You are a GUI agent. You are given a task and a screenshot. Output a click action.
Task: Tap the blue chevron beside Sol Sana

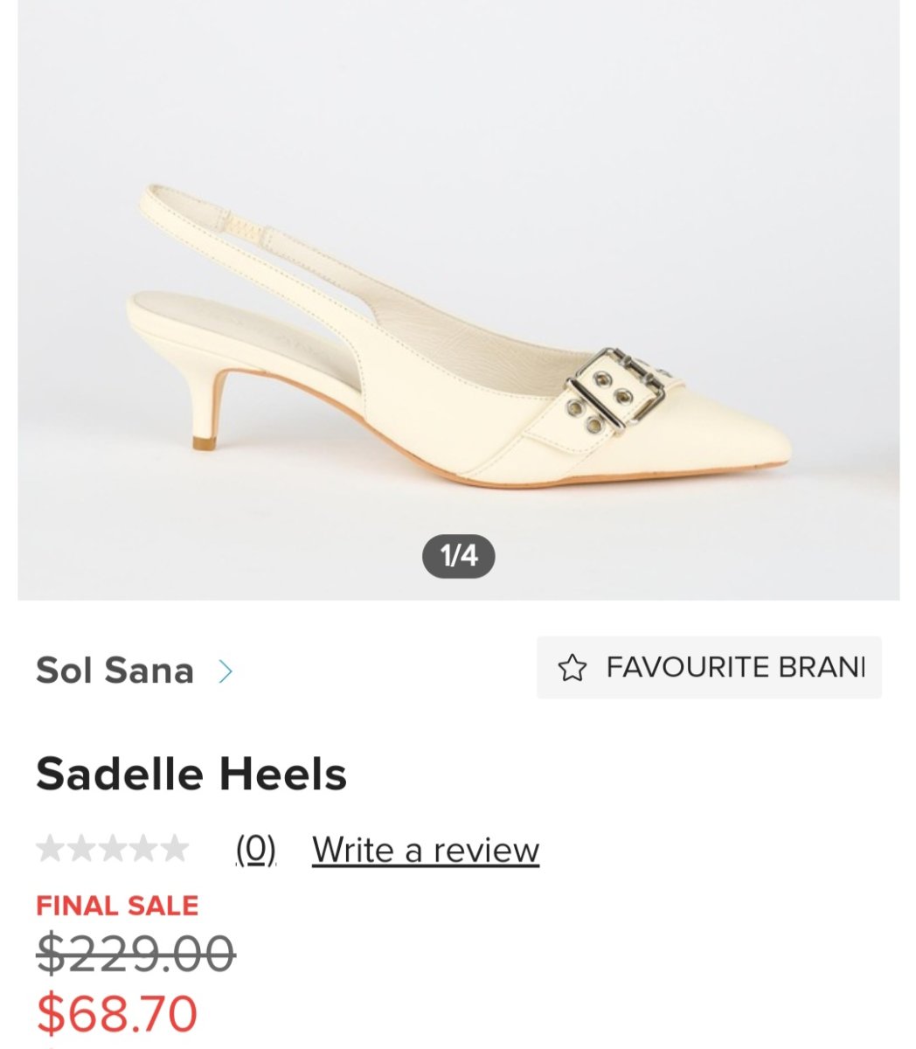click(x=226, y=671)
